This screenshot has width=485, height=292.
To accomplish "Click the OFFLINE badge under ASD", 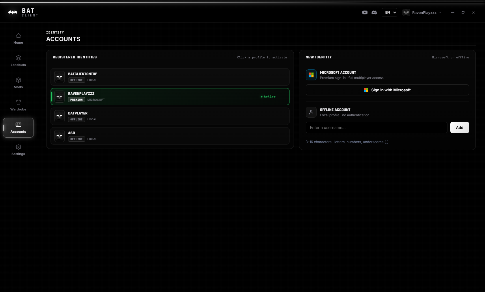I will click(x=77, y=139).
